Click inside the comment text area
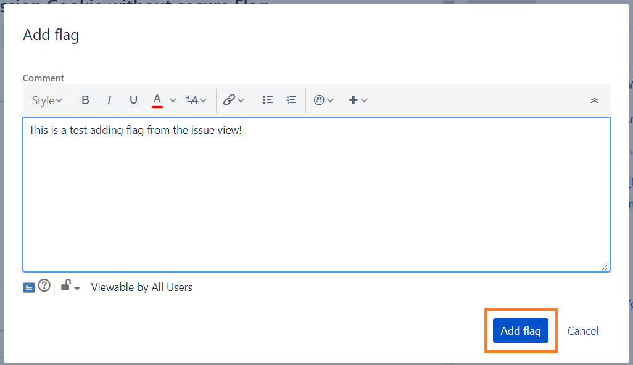The width and height of the screenshot is (633, 365). [x=316, y=195]
